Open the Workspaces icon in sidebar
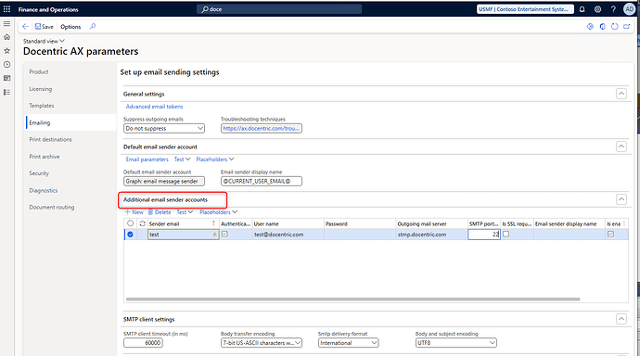This screenshot has height=356, width=640. (6, 78)
